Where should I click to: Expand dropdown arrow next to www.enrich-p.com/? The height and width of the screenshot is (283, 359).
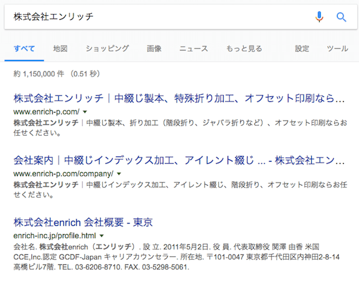pyautogui.click(x=85, y=112)
